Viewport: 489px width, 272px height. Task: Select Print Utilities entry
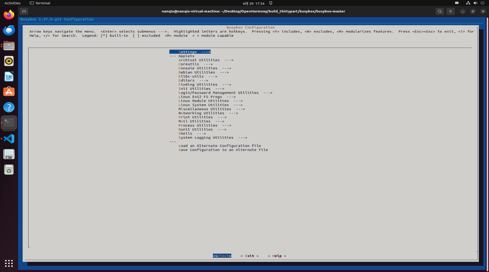pos(203,117)
